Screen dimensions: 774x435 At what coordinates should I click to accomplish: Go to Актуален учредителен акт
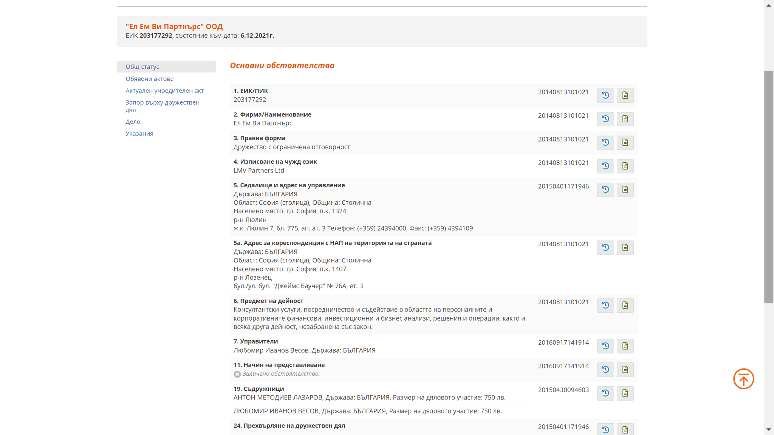tap(164, 91)
